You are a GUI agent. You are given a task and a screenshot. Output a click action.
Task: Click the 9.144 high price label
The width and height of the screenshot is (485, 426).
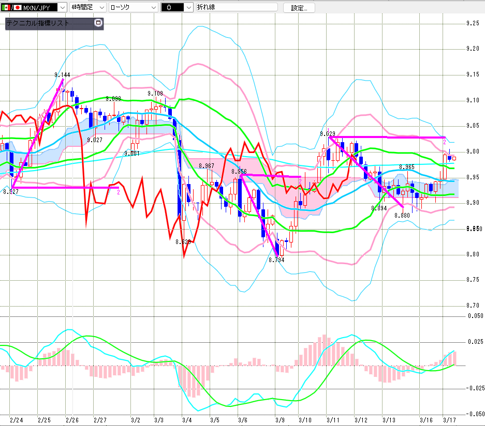[62, 75]
